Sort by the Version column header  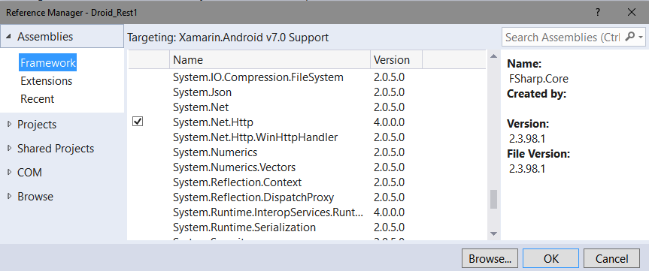point(396,60)
